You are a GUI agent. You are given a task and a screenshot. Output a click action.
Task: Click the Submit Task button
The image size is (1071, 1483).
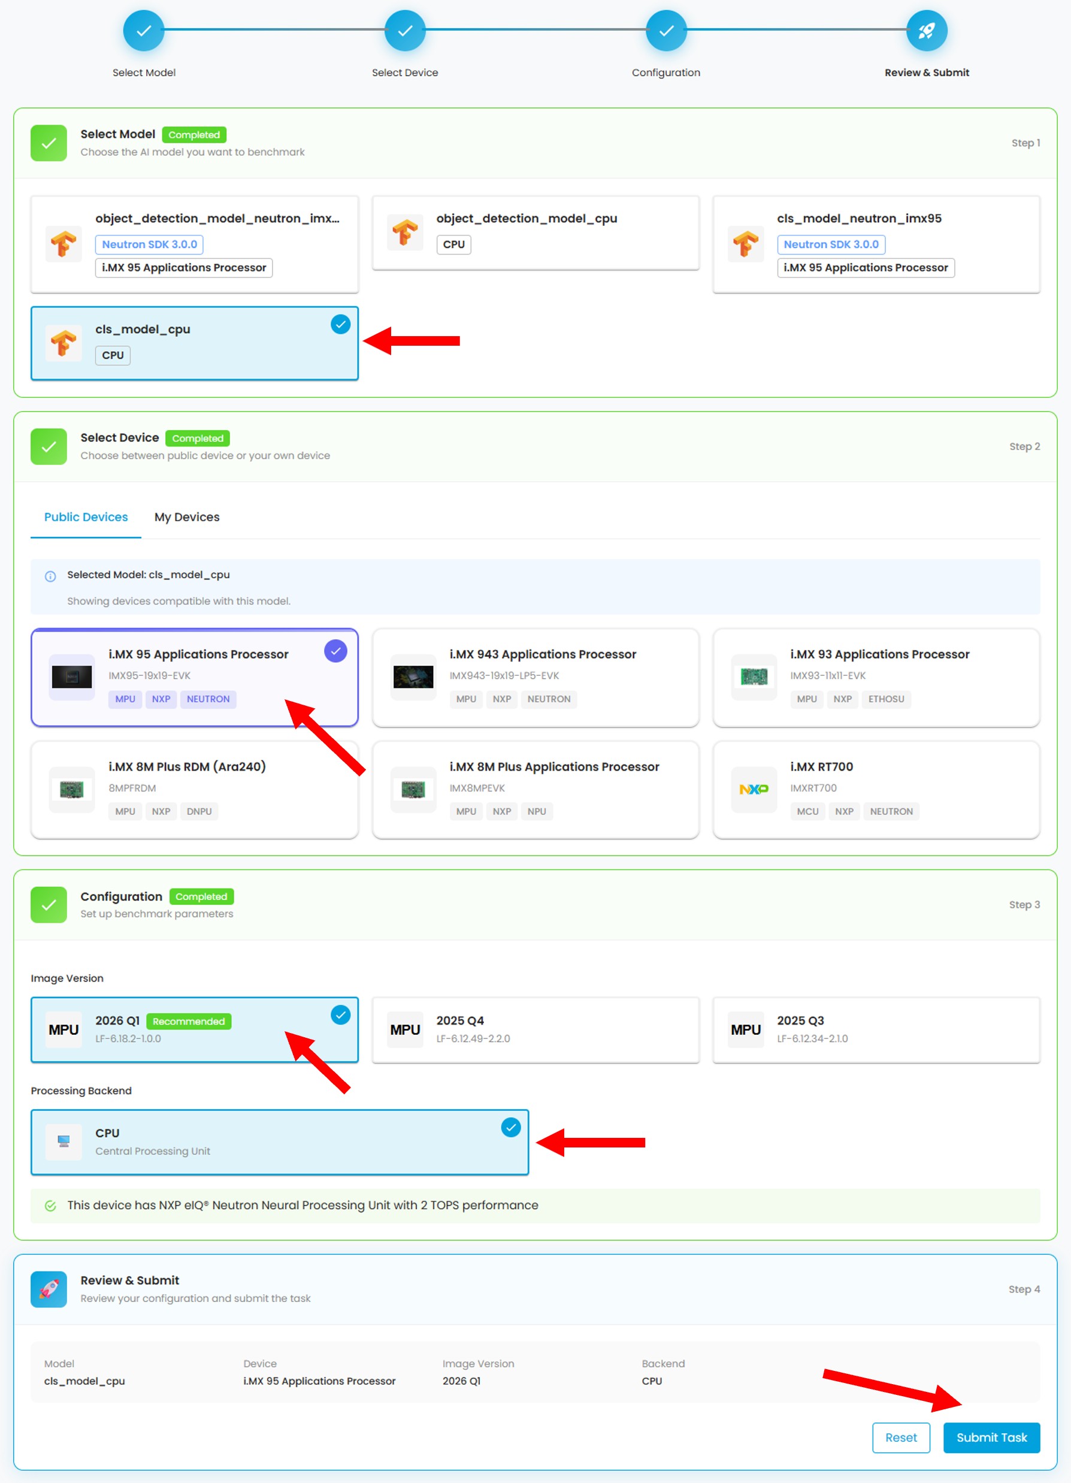tap(991, 1437)
